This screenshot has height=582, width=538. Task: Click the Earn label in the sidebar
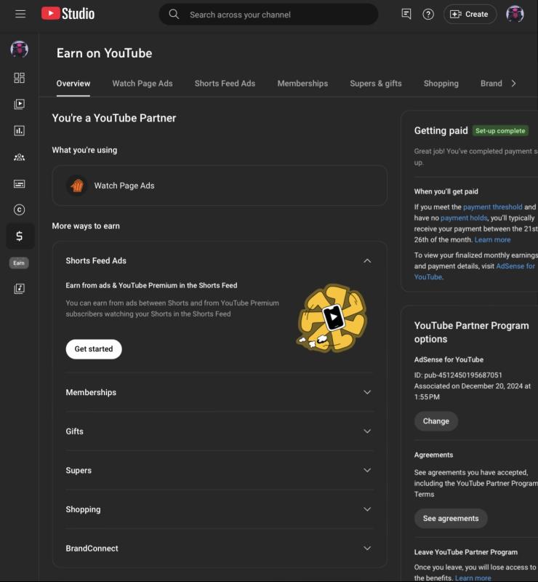pyautogui.click(x=19, y=263)
